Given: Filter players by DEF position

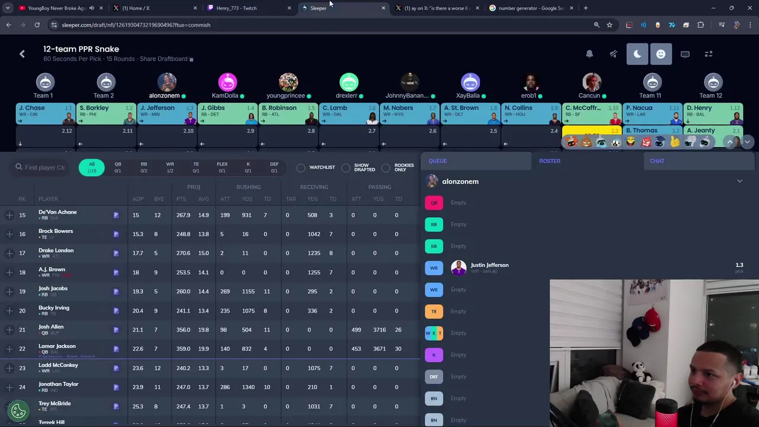Looking at the screenshot, I should [x=274, y=167].
